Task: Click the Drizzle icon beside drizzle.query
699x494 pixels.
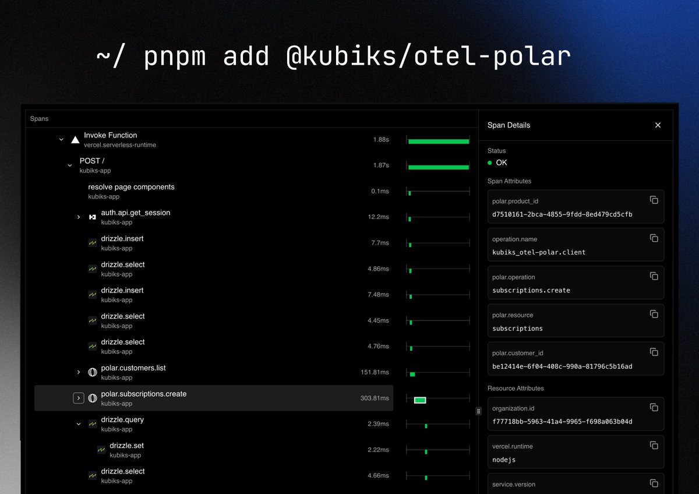Action: [x=92, y=424]
